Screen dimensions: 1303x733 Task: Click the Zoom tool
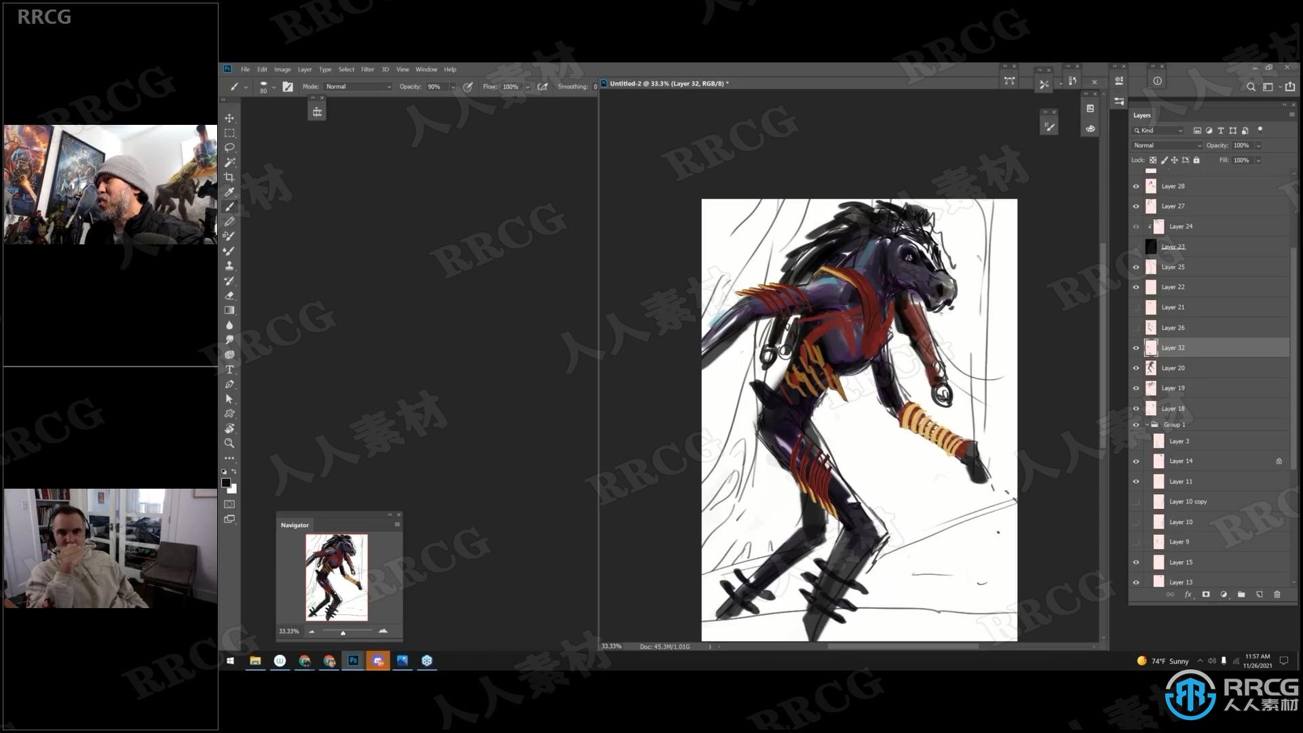coord(230,443)
